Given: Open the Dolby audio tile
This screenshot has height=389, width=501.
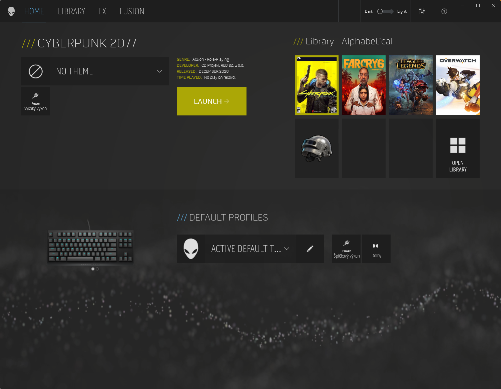Looking at the screenshot, I should point(376,249).
